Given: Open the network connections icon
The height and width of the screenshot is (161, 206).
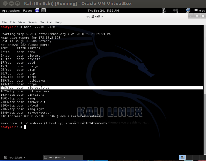Looking at the screenshot, I should click(188, 10).
